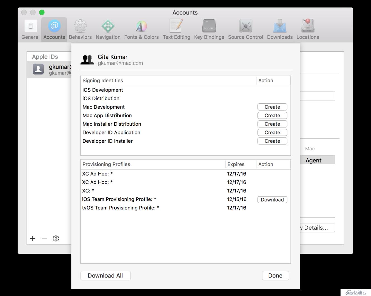
Task: Click the Signing Identities column header
Action: click(168, 81)
